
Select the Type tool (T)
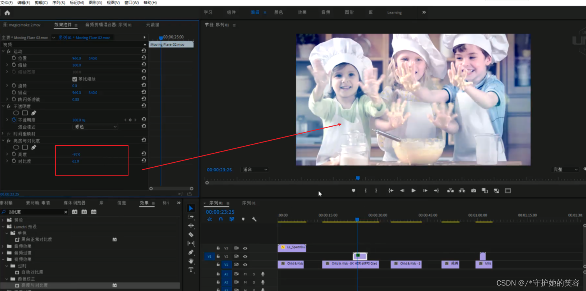click(191, 270)
